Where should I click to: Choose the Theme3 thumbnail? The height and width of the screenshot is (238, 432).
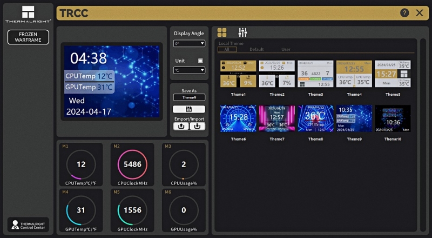(x=316, y=74)
